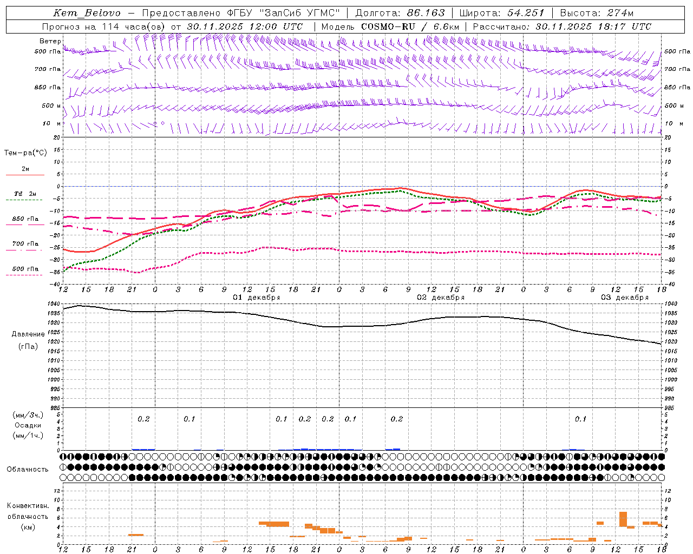Click the '700 гПа' temperature legend entry
The width and height of the screenshot is (693, 554).
[25, 243]
